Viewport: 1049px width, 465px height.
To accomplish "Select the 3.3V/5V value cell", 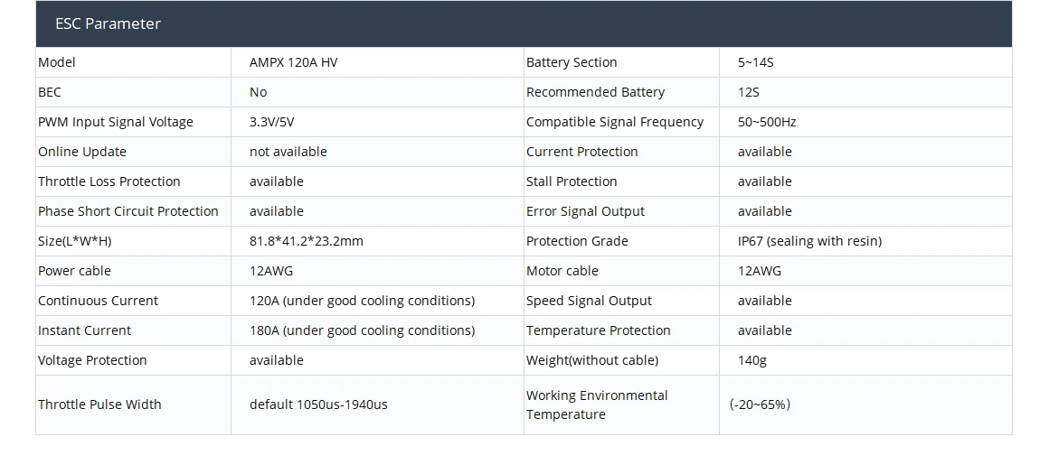I will [x=272, y=122].
